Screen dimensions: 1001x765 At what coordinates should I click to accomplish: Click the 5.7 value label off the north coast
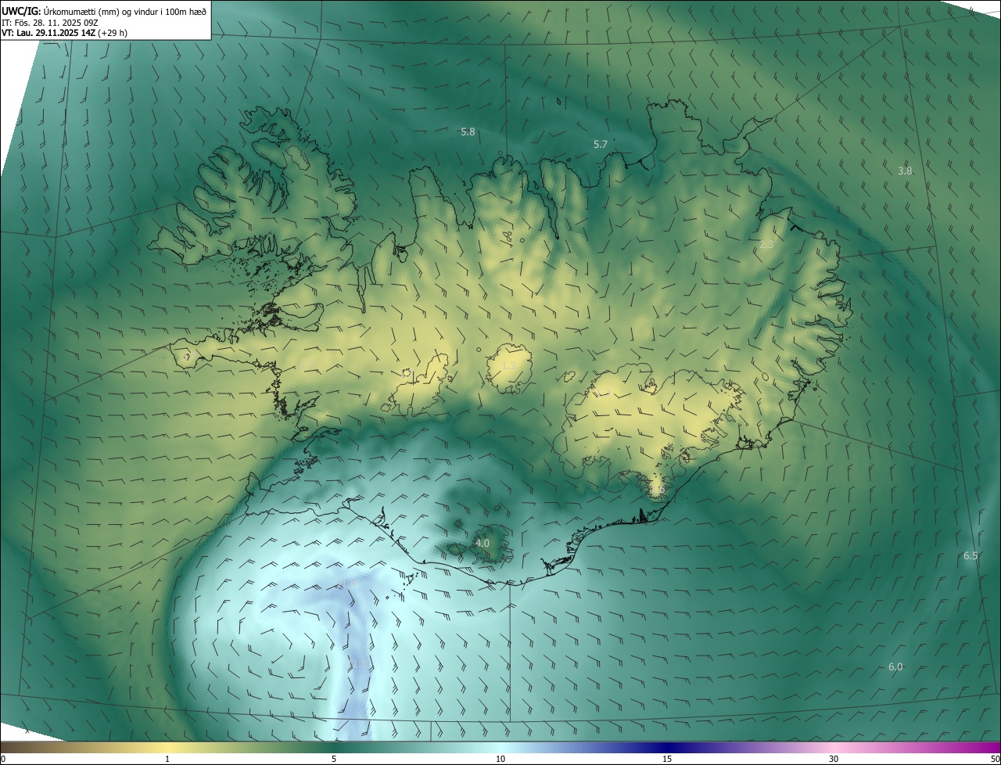coord(601,145)
